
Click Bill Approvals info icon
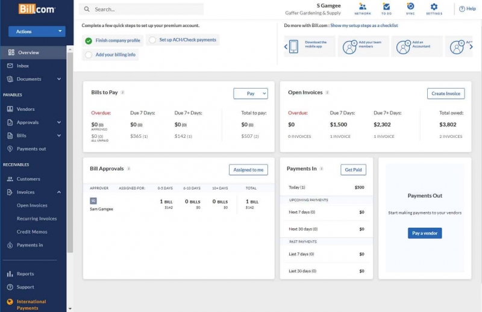coord(129,169)
